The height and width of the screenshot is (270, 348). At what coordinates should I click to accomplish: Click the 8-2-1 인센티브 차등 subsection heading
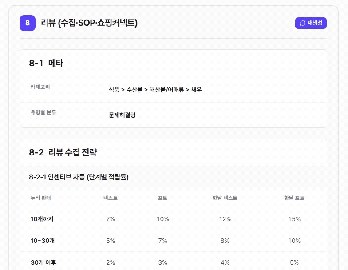point(79,177)
